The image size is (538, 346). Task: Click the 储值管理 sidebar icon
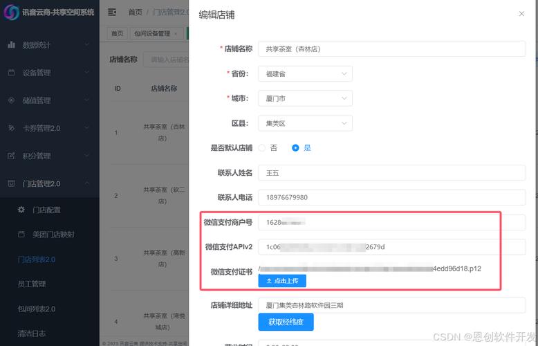11,100
